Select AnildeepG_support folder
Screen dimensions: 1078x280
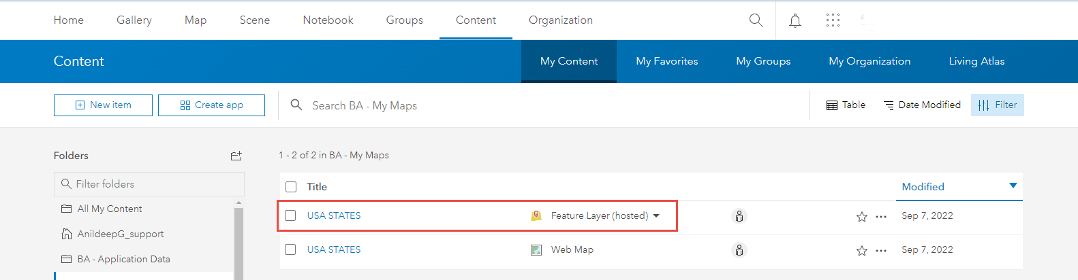tap(121, 234)
